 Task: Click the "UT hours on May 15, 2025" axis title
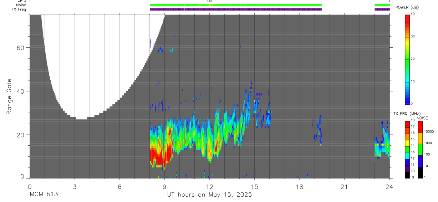(x=210, y=195)
